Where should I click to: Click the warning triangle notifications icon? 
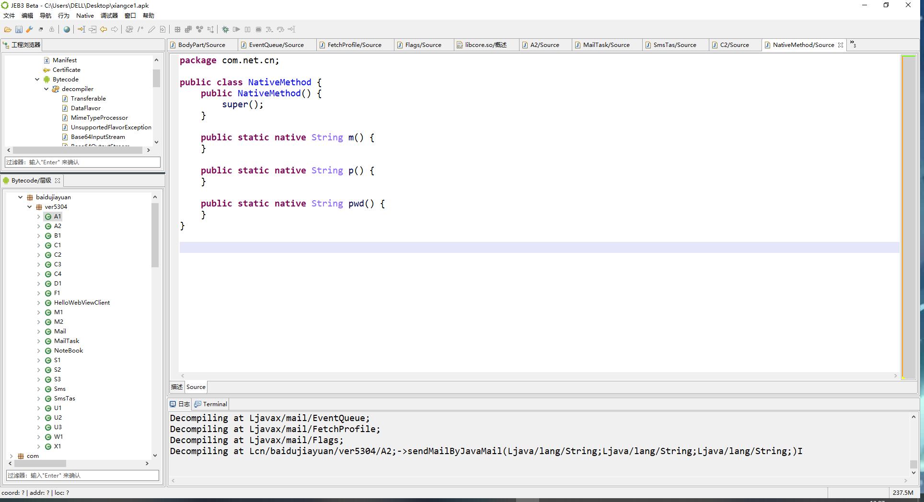click(x=52, y=29)
